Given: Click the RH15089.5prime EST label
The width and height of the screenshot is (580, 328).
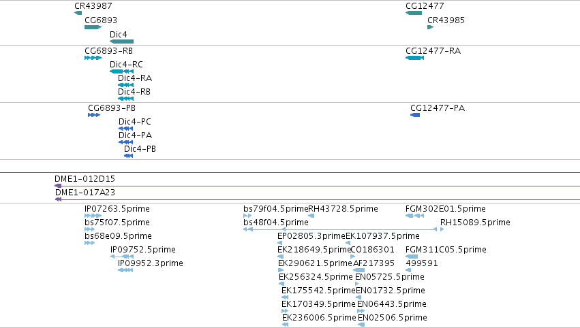Looking at the screenshot, I should click(475, 223).
